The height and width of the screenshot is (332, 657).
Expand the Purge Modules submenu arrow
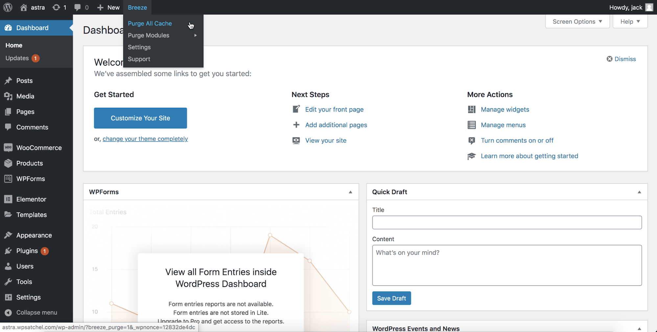tap(196, 35)
